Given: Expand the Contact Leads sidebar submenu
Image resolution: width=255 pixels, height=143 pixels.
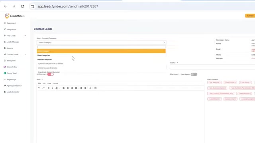Looking at the screenshot, I should 25,54.
